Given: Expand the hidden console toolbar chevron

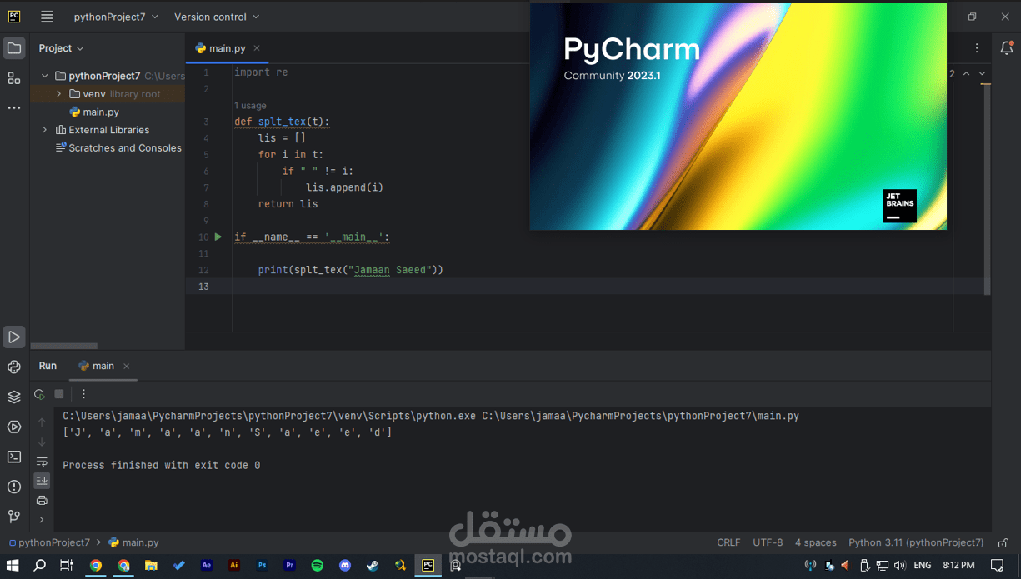Looking at the screenshot, I should pos(42,520).
